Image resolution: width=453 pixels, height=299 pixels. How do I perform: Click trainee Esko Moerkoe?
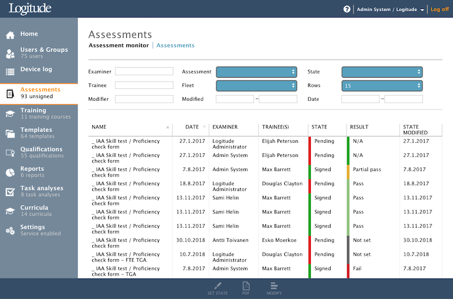click(x=279, y=240)
